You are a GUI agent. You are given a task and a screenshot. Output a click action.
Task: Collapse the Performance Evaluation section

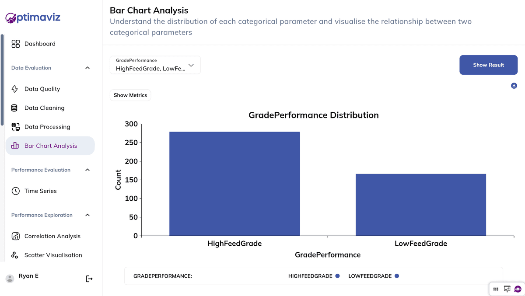coord(87,170)
